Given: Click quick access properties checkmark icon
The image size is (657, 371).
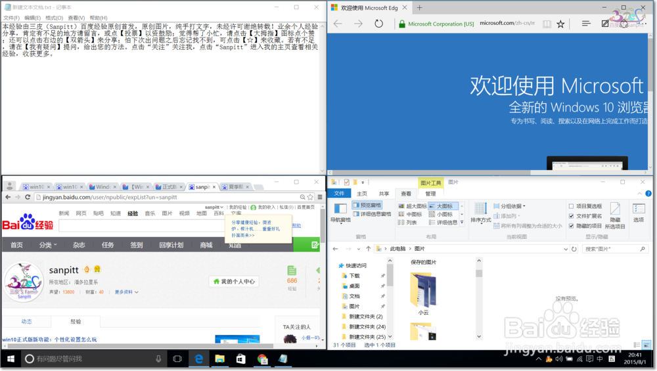Looking at the screenshot, I should click(x=346, y=182).
